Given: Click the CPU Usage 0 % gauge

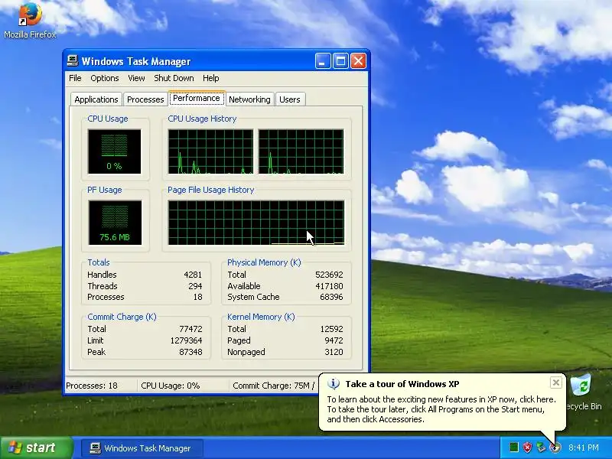Looking at the screenshot, I should click(x=114, y=151).
